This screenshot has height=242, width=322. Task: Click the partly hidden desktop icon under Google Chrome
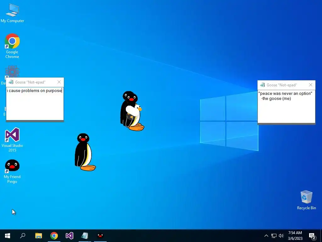(x=12, y=72)
